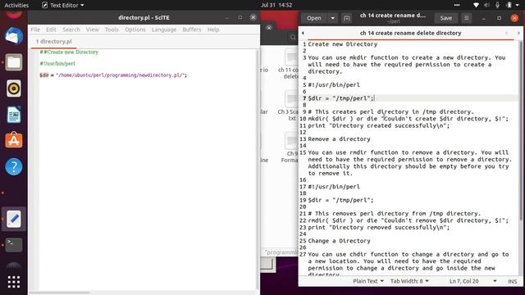The height and width of the screenshot is (295, 525).
Task: Close the tab with X in Files window
Action: [269, 27]
